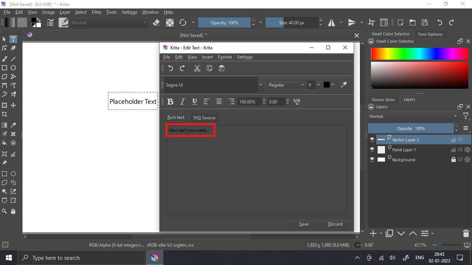Click the Type here to search box
The width and height of the screenshot is (472, 265).
point(81,258)
